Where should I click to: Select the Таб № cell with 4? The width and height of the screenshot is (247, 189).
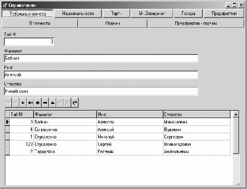(x=22, y=129)
